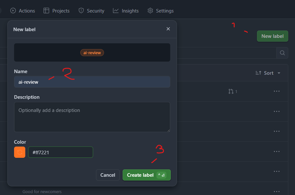Randomize color with the orange refresh swatch
Image resolution: width=295 pixels, height=195 pixels.
pos(20,152)
